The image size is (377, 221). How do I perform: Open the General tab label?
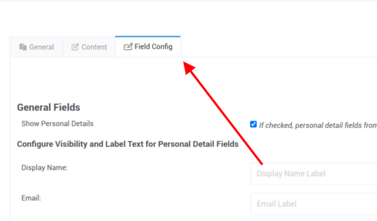(42, 47)
